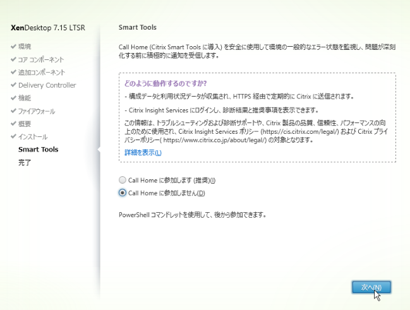Screen dimensions: 410x310
Task: Click the 機能 step in sidebar
Action: (x=25, y=98)
